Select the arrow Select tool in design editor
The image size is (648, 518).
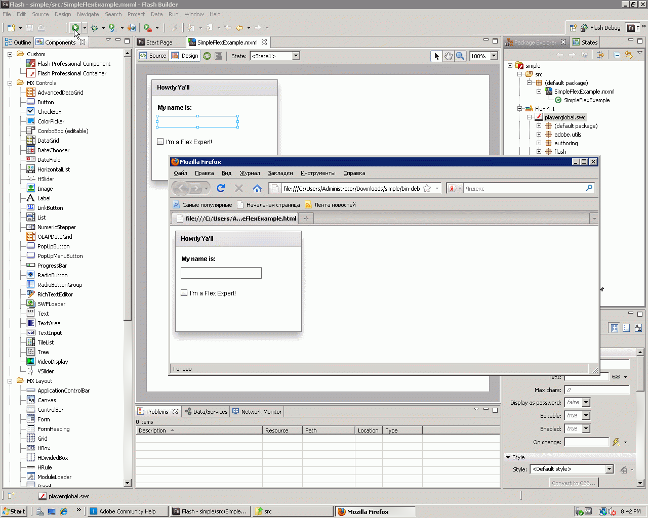tap(436, 56)
